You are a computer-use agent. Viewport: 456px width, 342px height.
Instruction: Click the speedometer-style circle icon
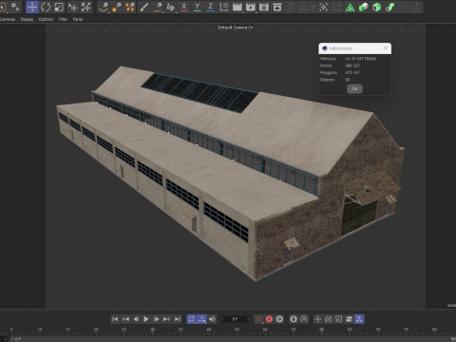tap(304, 319)
